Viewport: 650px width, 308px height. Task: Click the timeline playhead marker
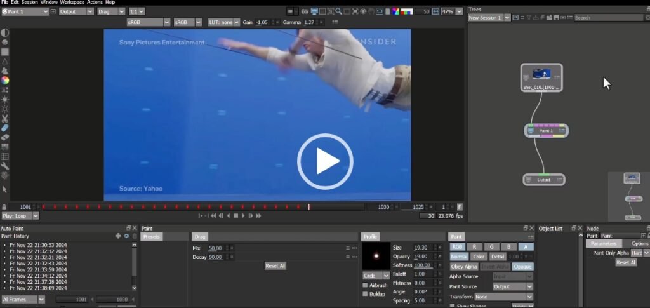pos(309,207)
